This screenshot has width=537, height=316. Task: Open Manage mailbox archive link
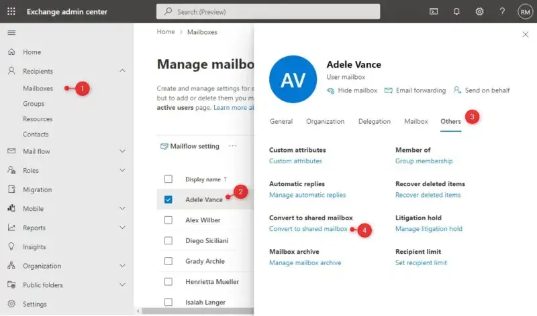305,262
